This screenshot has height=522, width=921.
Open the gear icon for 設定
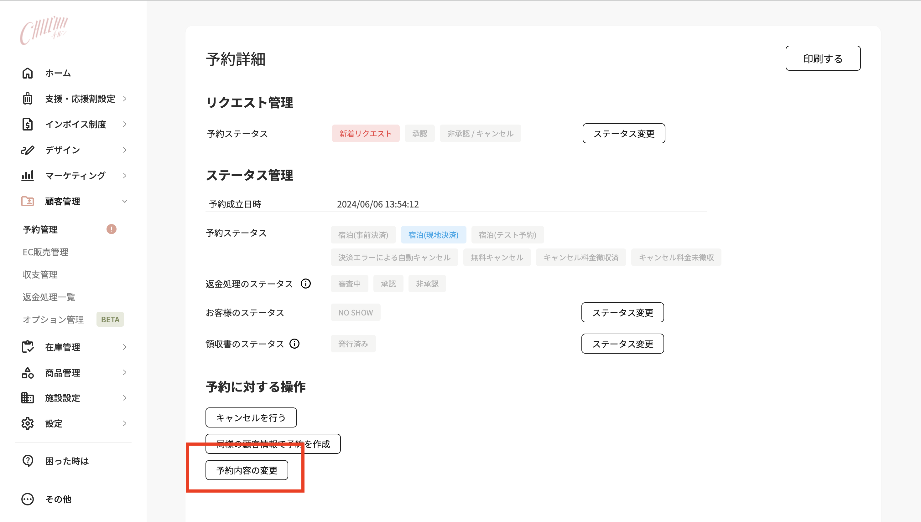coord(28,423)
